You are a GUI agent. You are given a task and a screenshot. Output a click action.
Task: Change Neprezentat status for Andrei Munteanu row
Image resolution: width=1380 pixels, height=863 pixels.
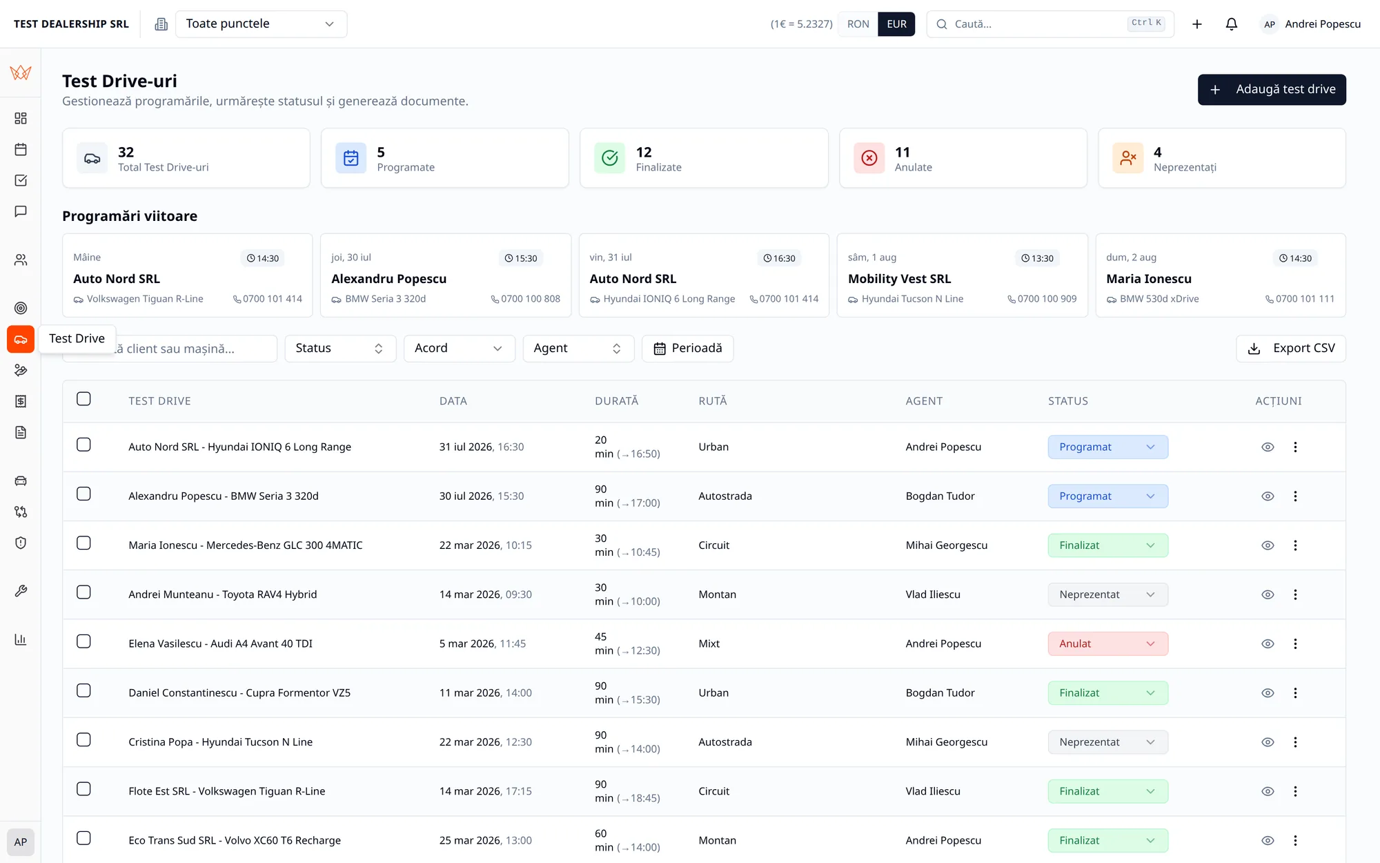[1107, 594]
